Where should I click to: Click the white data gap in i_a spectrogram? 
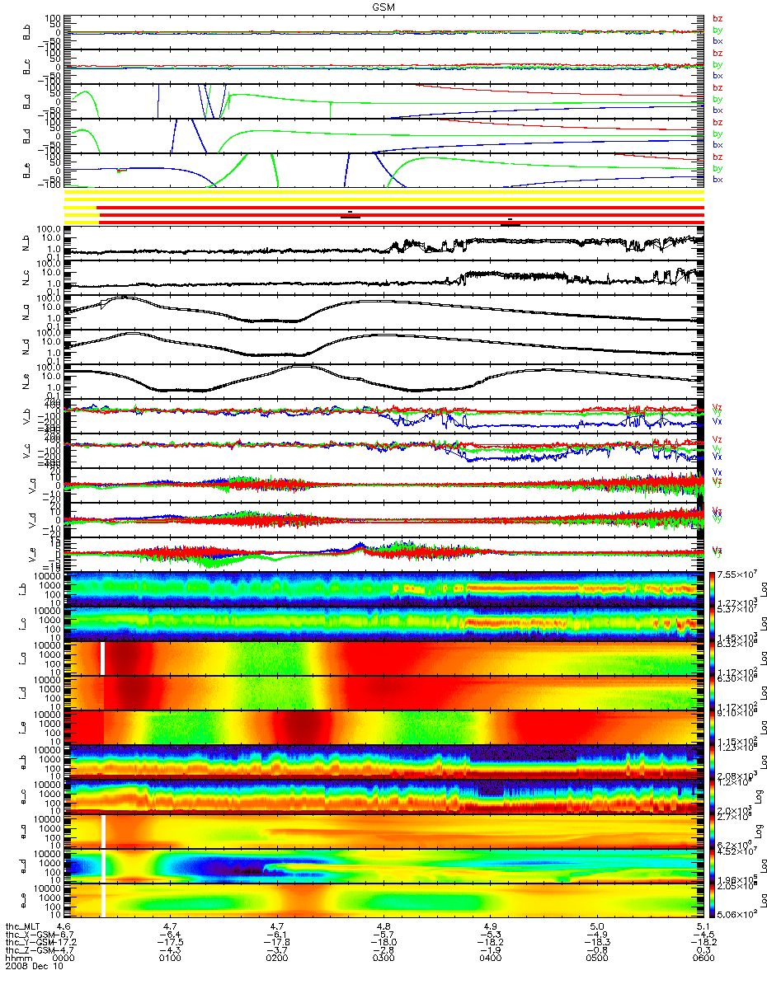pyautogui.click(x=103, y=658)
